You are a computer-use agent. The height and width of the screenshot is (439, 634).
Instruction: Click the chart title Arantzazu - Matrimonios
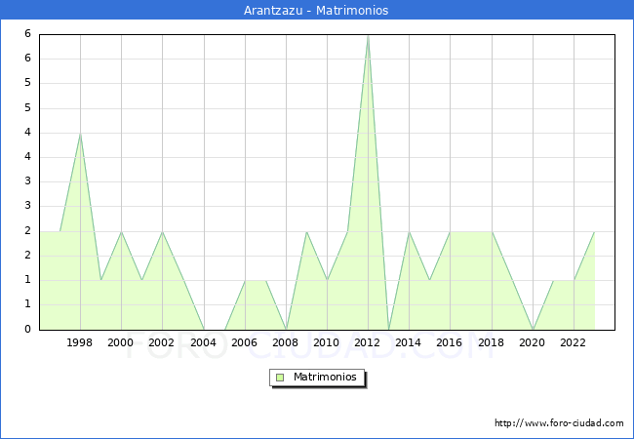pyautogui.click(x=316, y=11)
